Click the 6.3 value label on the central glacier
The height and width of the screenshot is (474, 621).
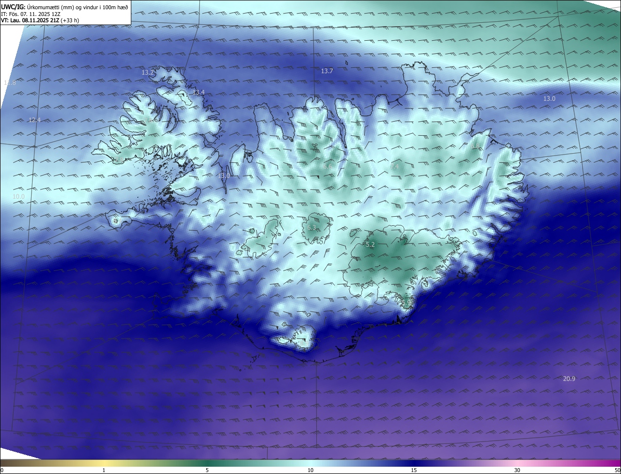[312, 227]
